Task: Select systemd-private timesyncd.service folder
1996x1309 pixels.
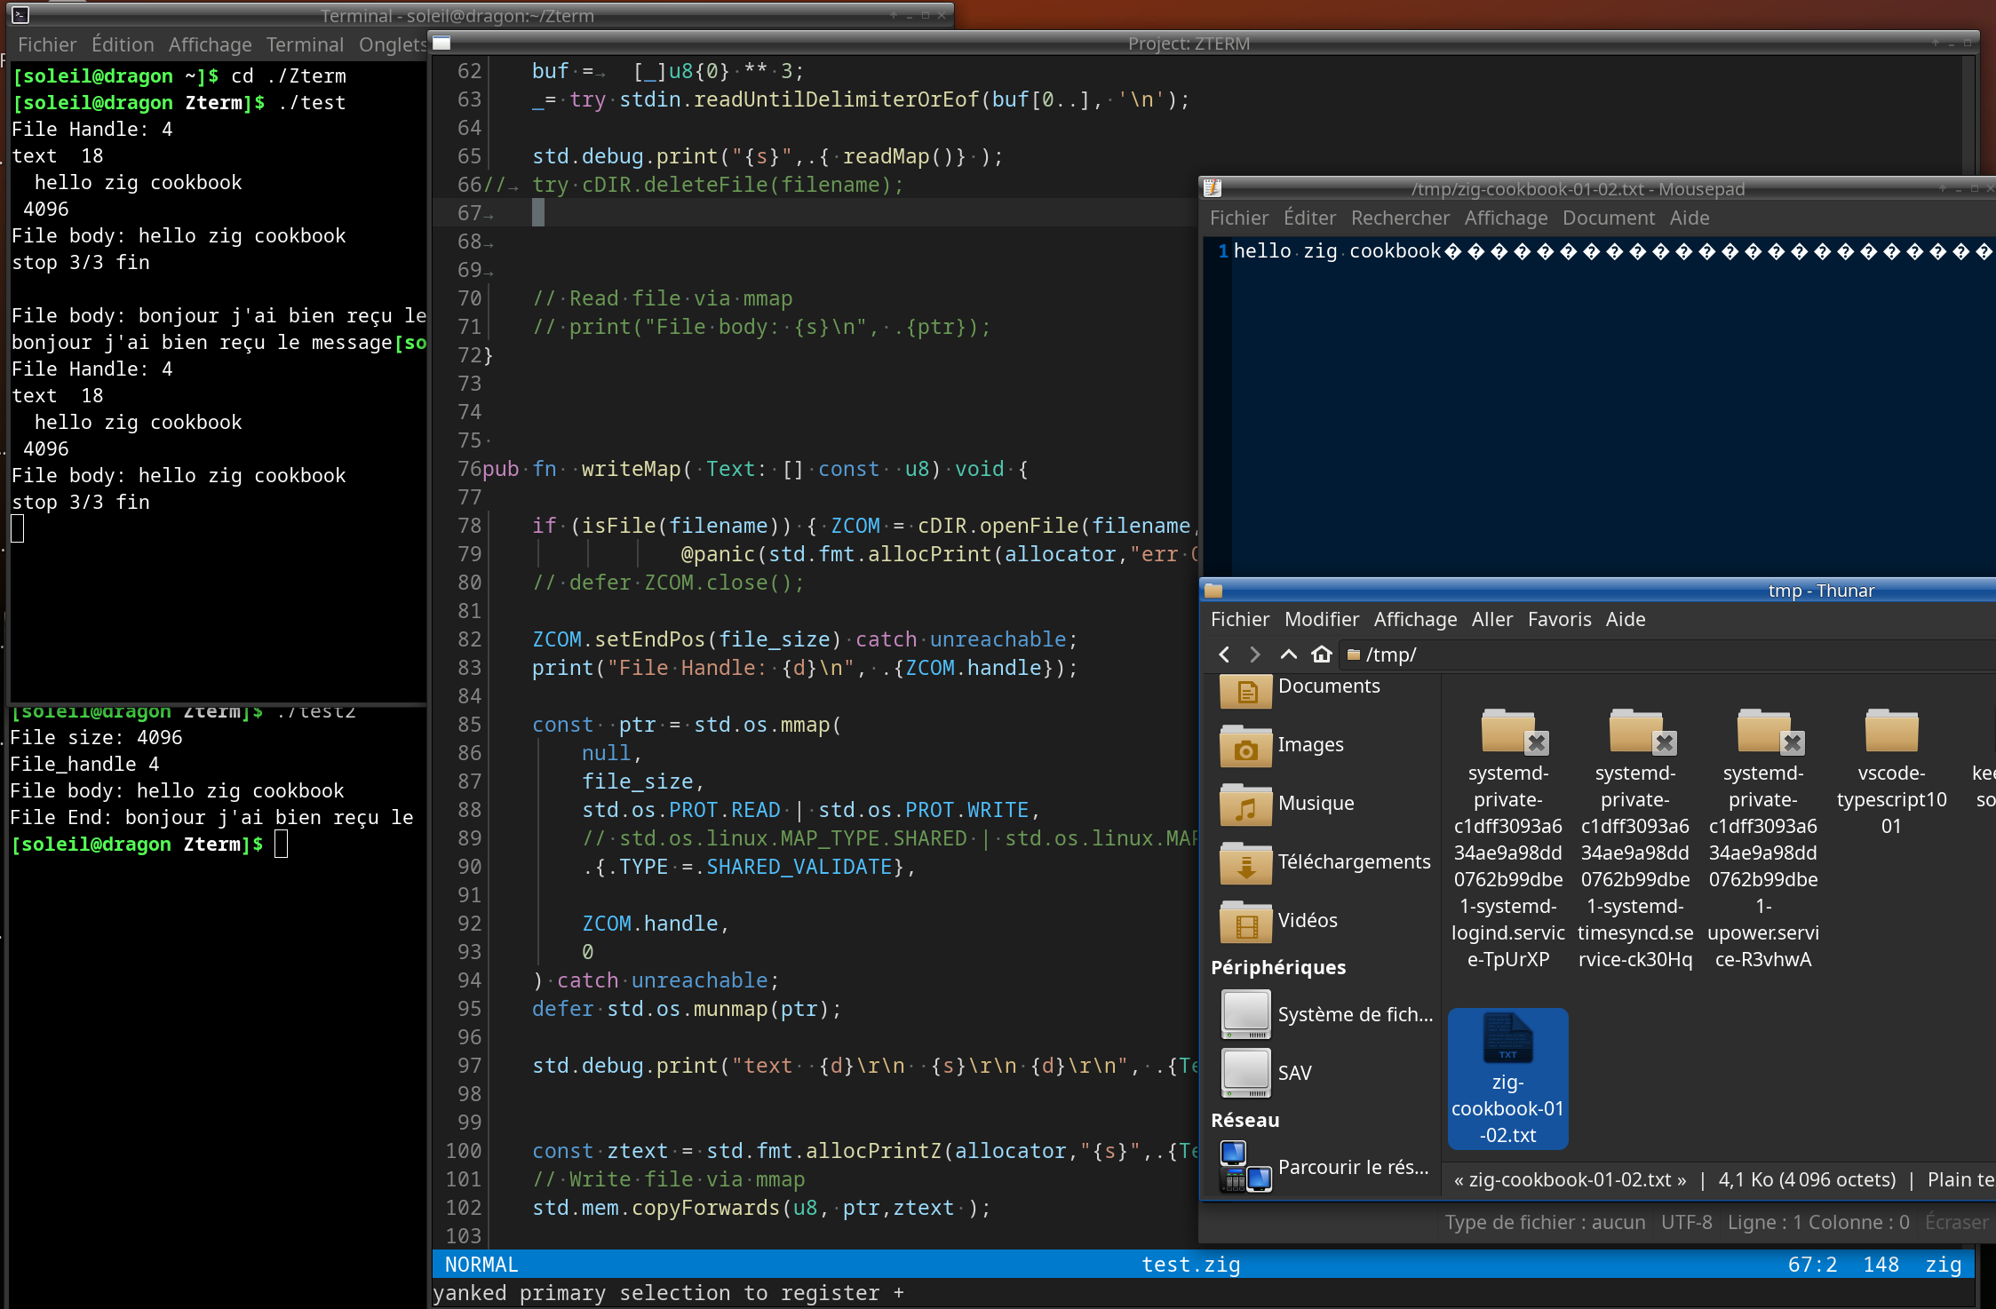Action: 1635,839
